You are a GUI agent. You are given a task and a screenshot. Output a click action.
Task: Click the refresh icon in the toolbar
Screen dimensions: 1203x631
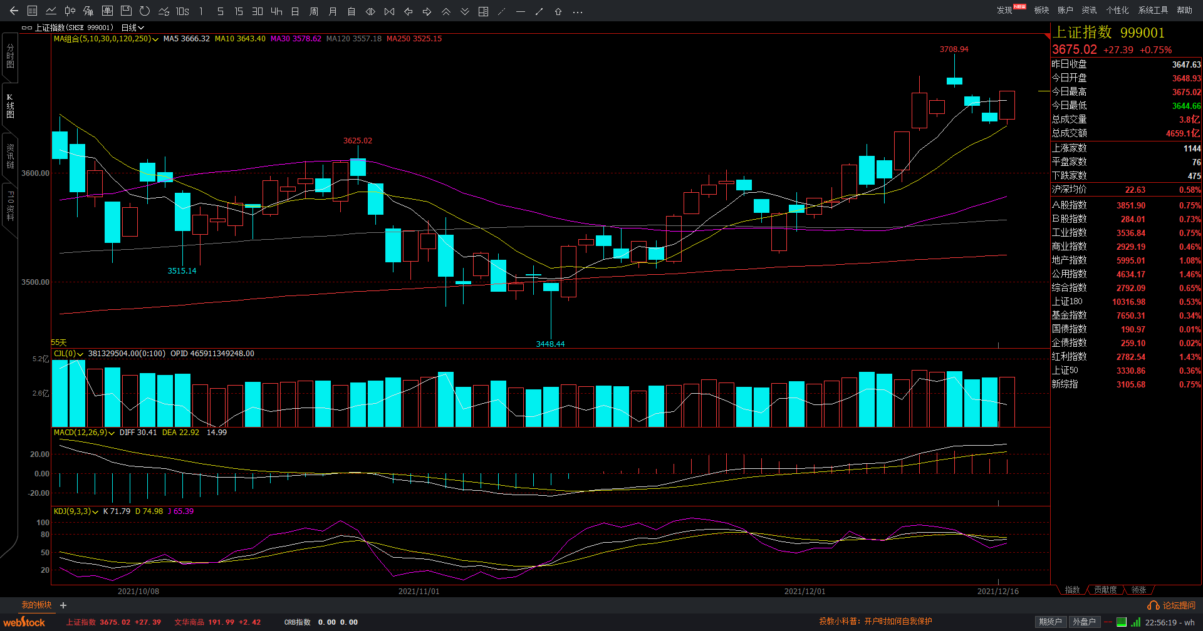(145, 11)
